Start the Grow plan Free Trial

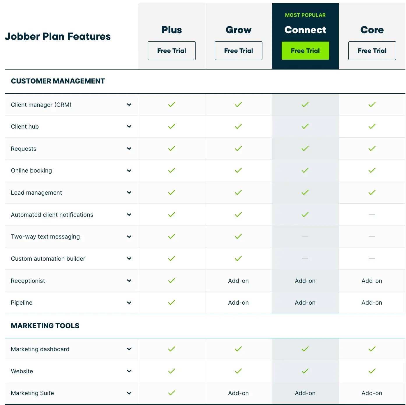tap(239, 51)
